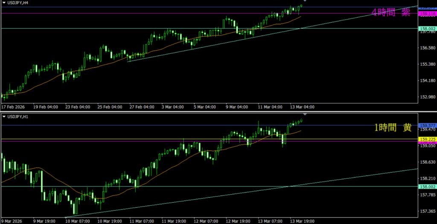Select the yellow '1時間 黄' text label
The height and width of the screenshot is (224, 437).
click(x=393, y=127)
